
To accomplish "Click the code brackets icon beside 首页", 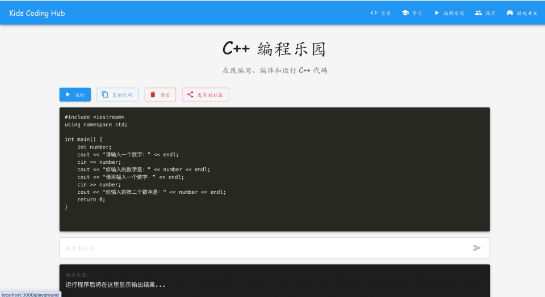I will pos(374,13).
